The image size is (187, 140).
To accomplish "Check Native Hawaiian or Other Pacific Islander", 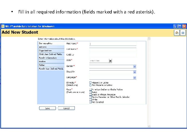I will (x=90, y=97).
